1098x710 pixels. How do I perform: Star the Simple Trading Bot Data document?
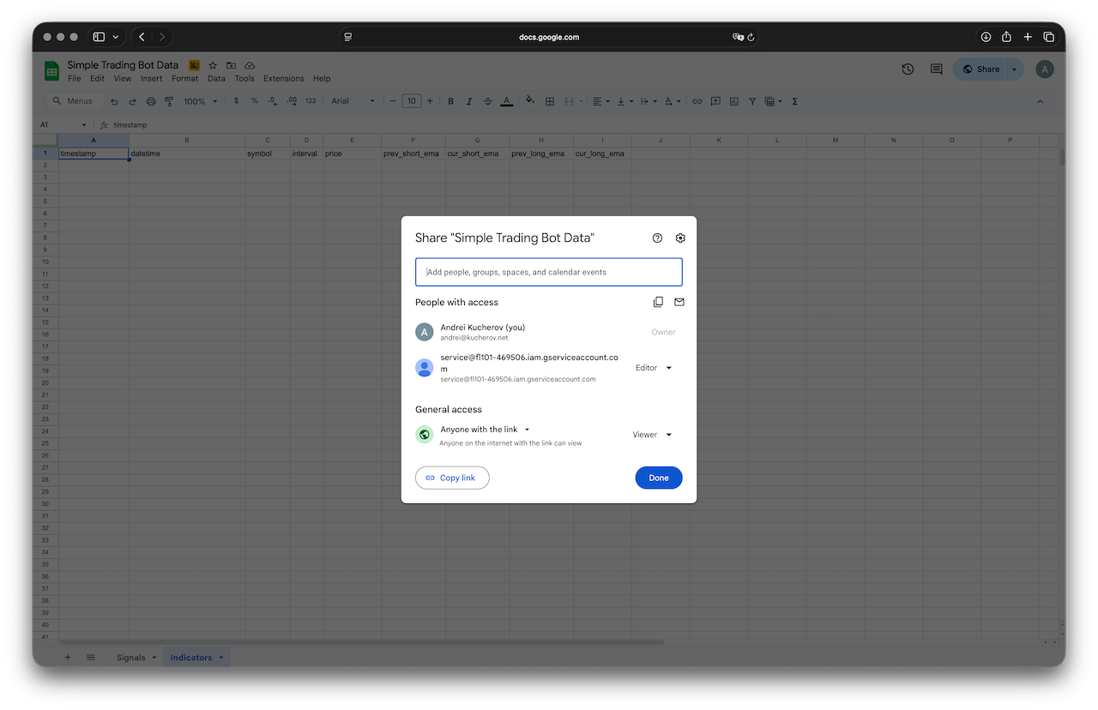[x=212, y=65]
